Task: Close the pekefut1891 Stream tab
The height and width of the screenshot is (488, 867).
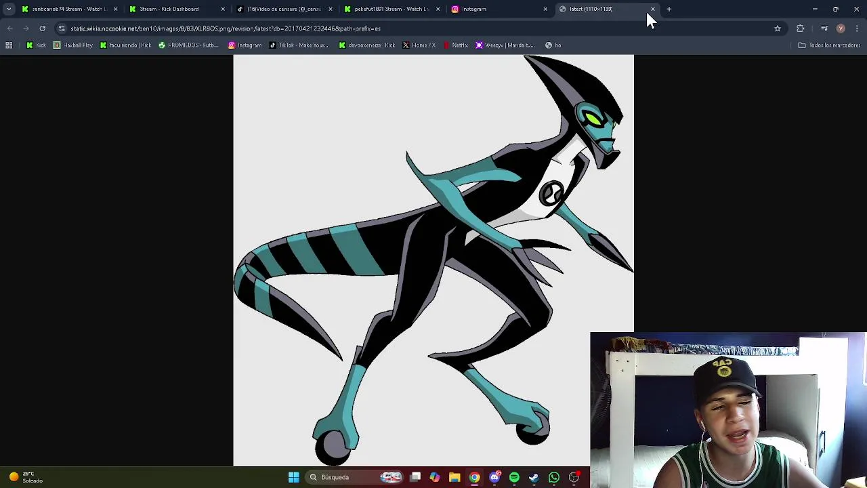Action: (x=438, y=9)
